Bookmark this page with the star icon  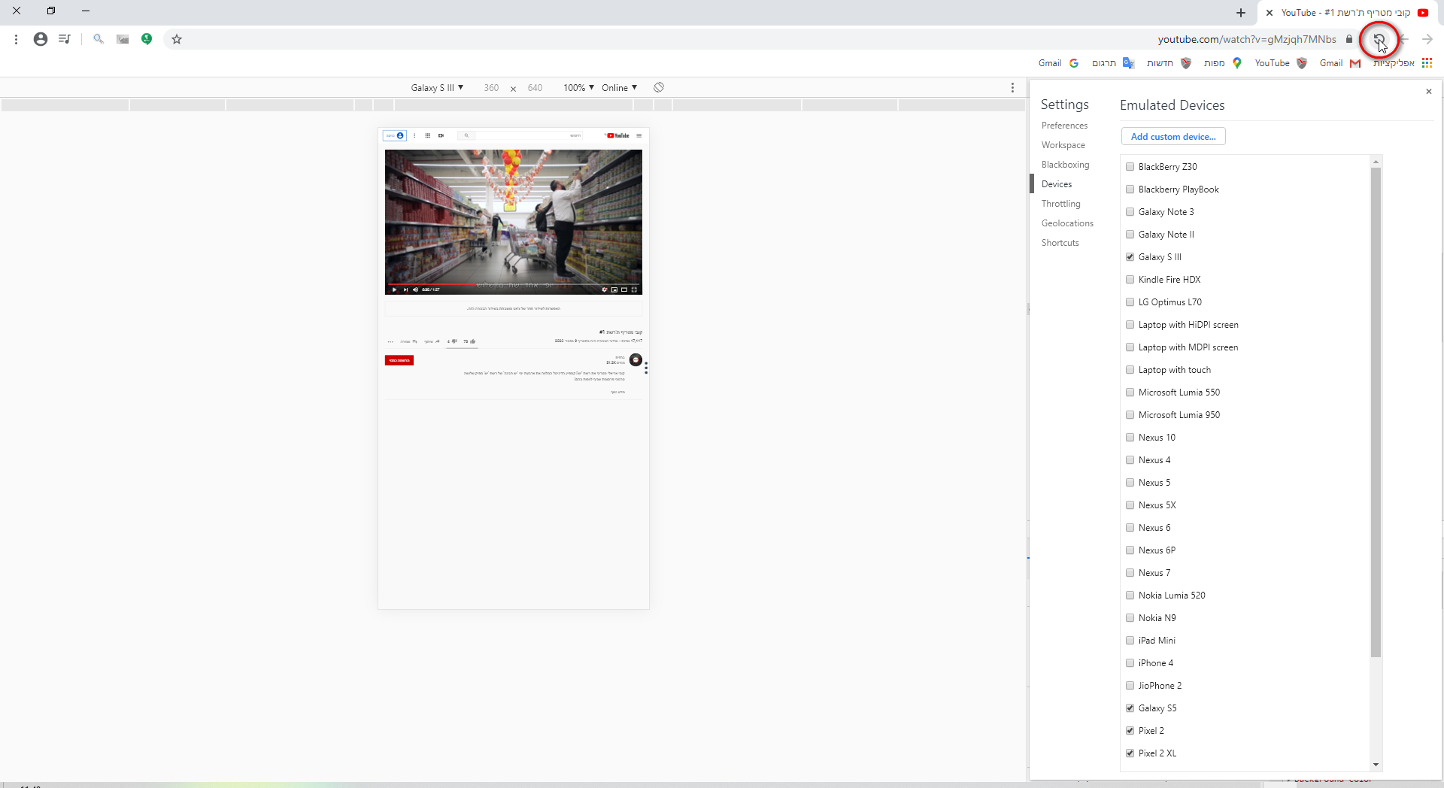point(177,39)
